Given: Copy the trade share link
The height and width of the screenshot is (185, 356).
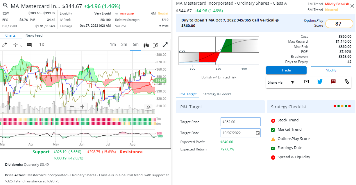Looking at the screenshot, I should coord(346,82).
